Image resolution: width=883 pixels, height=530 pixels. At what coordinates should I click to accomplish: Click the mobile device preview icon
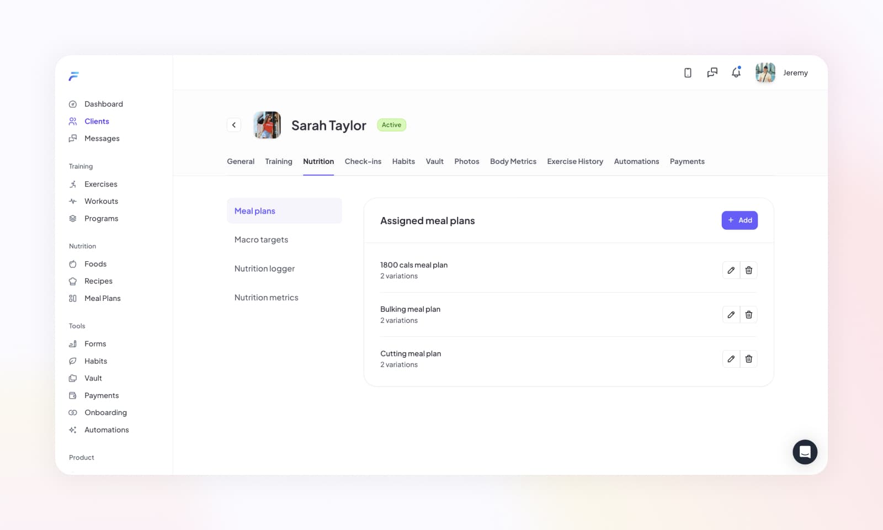(x=688, y=73)
